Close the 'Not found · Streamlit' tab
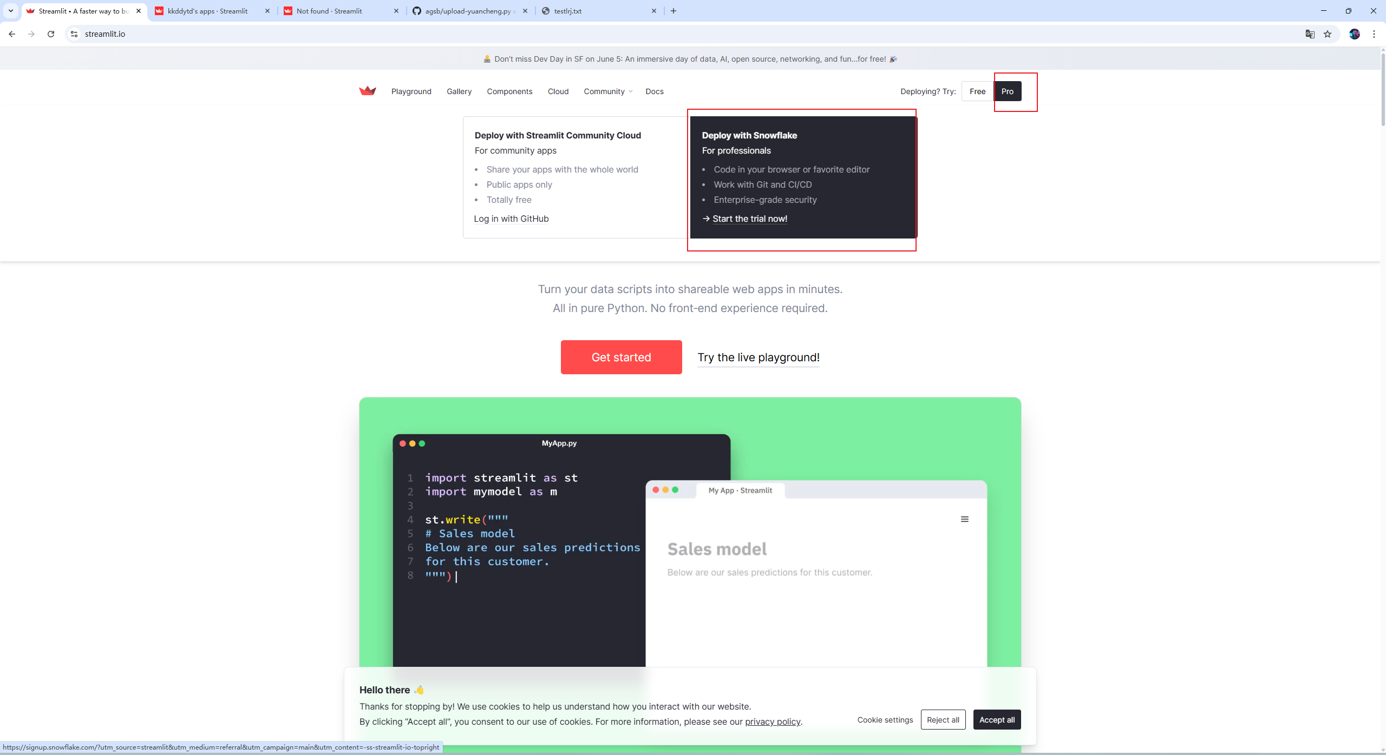The height and width of the screenshot is (755, 1386). coord(396,11)
